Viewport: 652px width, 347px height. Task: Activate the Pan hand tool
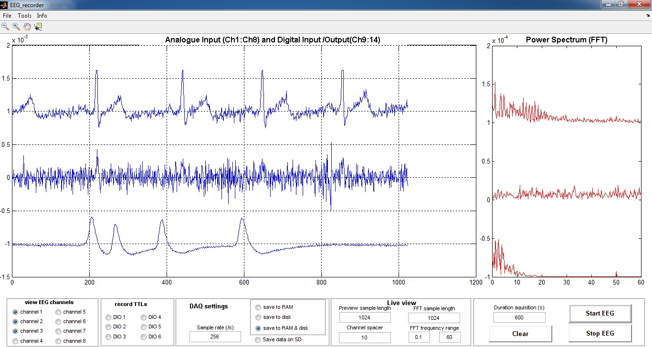point(27,27)
